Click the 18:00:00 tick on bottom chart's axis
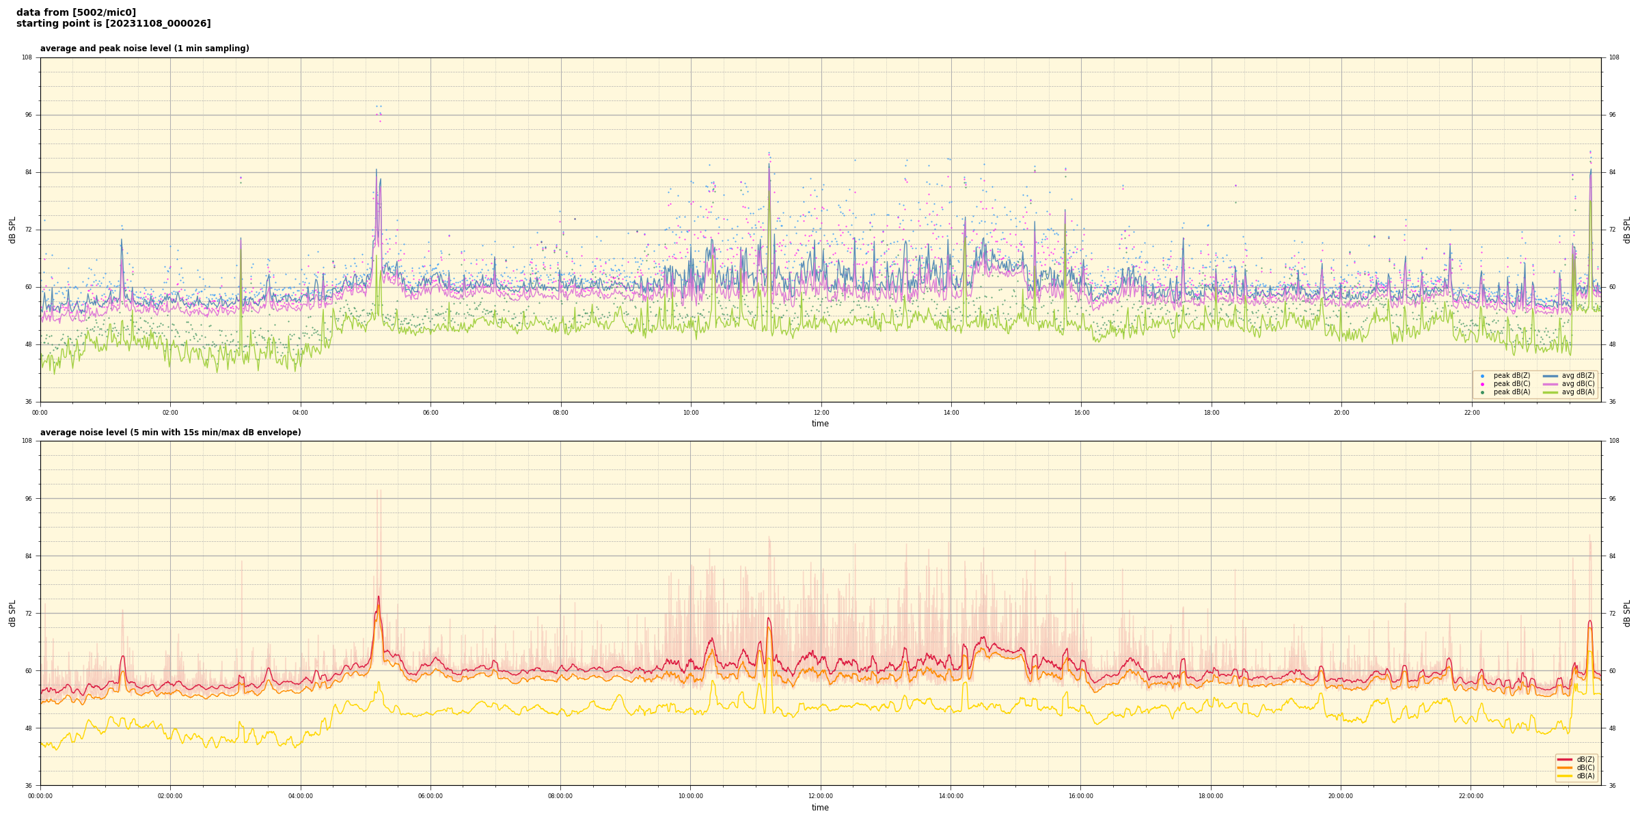1640x820 pixels. pyautogui.click(x=1211, y=796)
